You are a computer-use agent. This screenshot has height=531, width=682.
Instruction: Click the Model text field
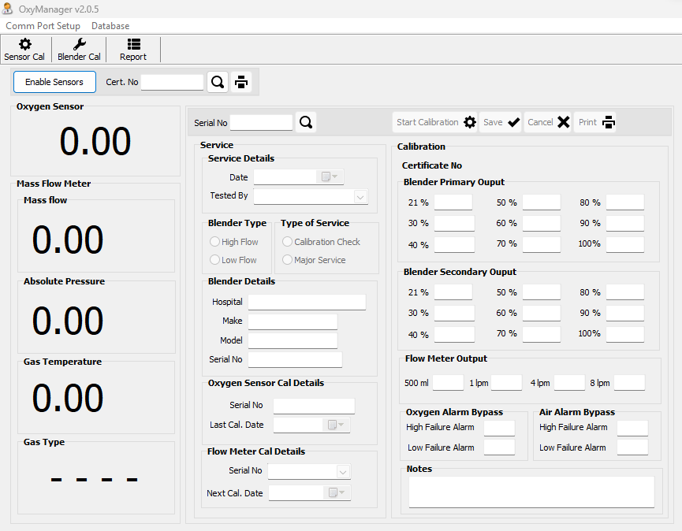[293, 340]
